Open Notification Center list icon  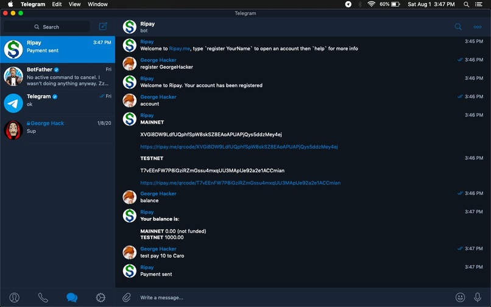[x=478, y=4]
